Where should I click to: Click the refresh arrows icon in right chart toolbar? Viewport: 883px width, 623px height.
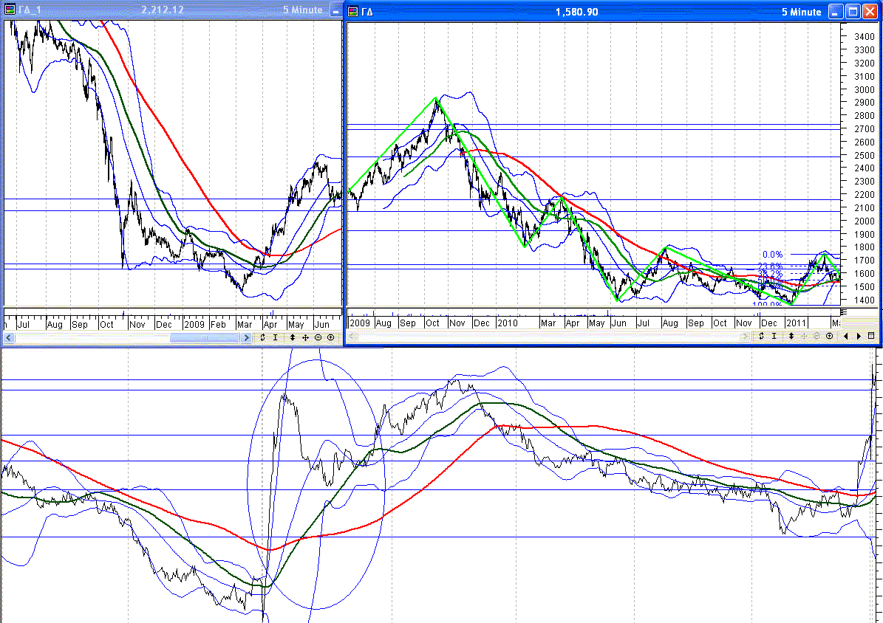pyautogui.click(x=761, y=336)
